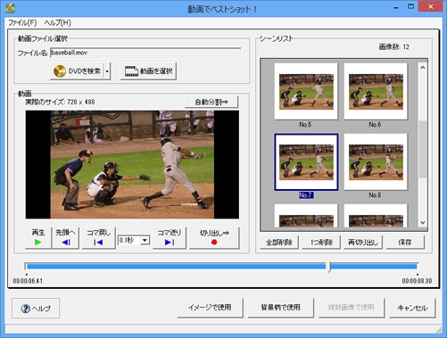The image size is (447, 338).
Task: Advance one frame with コマ送り
Action: point(170,237)
